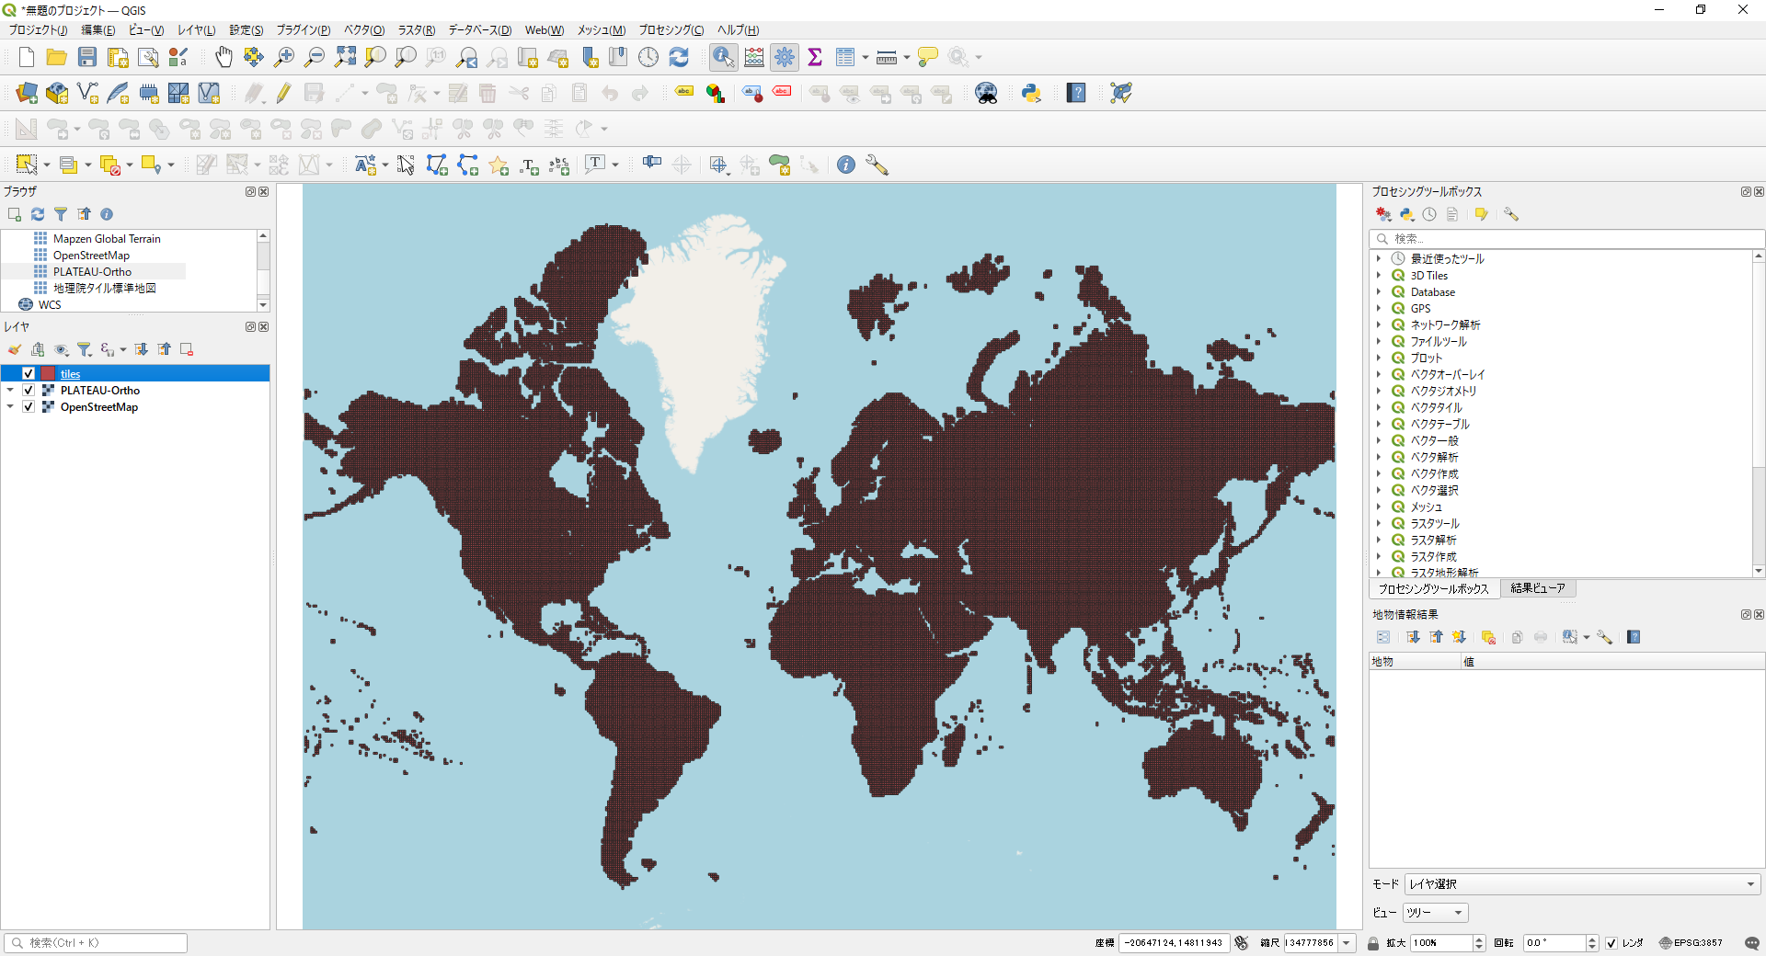
Task: Open the モード layer selection dropdown
Action: [x=1581, y=884]
